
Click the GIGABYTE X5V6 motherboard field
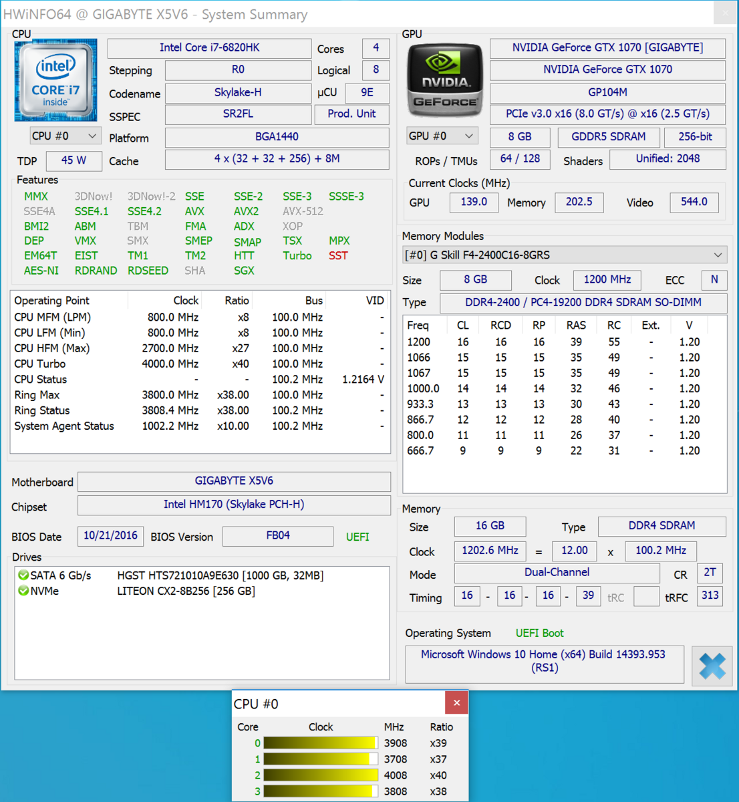234,481
